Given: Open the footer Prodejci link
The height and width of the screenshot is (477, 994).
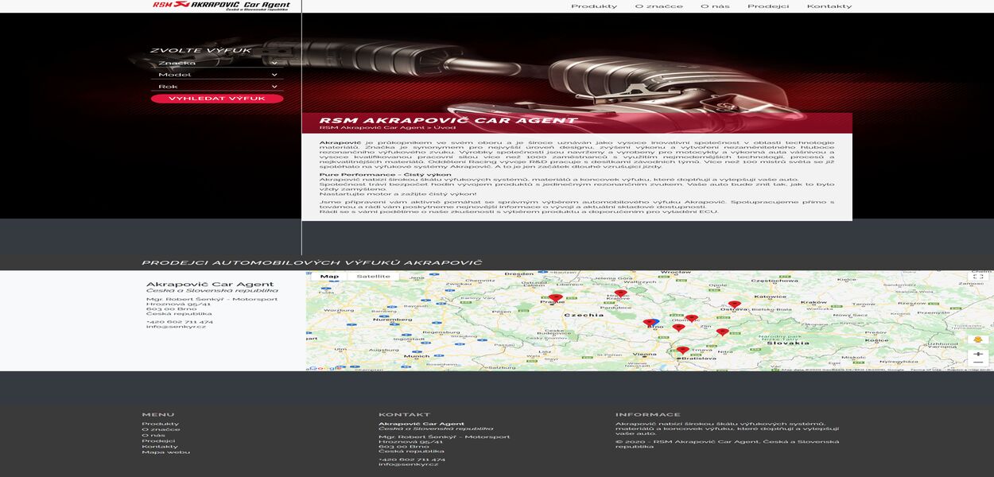Looking at the screenshot, I should click(x=159, y=440).
